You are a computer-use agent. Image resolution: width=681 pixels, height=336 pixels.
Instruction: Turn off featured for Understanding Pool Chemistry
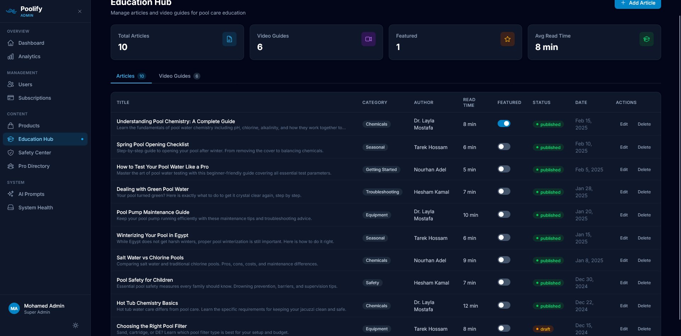pyautogui.click(x=504, y=123)
